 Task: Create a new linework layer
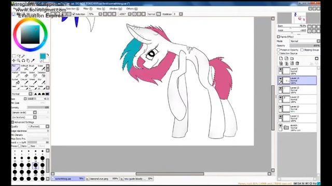[x=286, y=58]
